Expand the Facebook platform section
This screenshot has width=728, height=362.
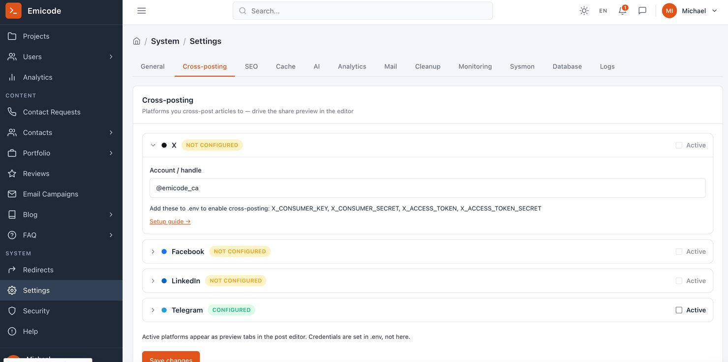click(153, 251)
